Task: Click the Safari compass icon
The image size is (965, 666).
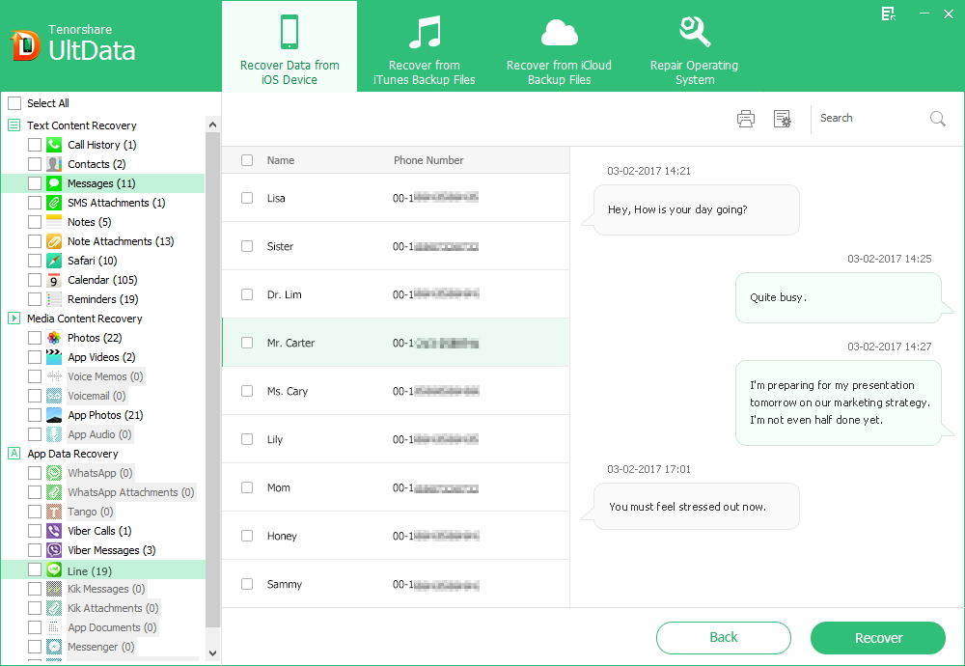Action: pyautogui.click(x=54, y=261)
